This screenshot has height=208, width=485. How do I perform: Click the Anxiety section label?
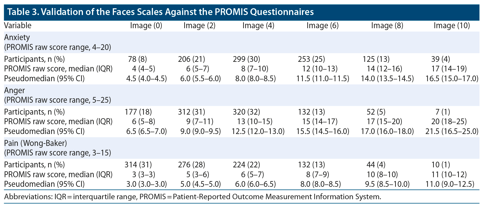(x=17, y=38)
